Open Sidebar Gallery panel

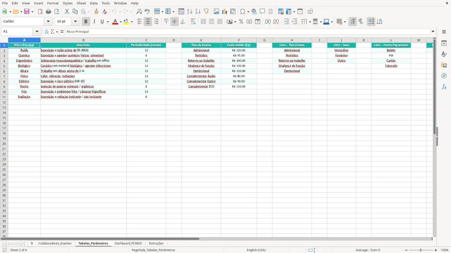coord(444,65)
